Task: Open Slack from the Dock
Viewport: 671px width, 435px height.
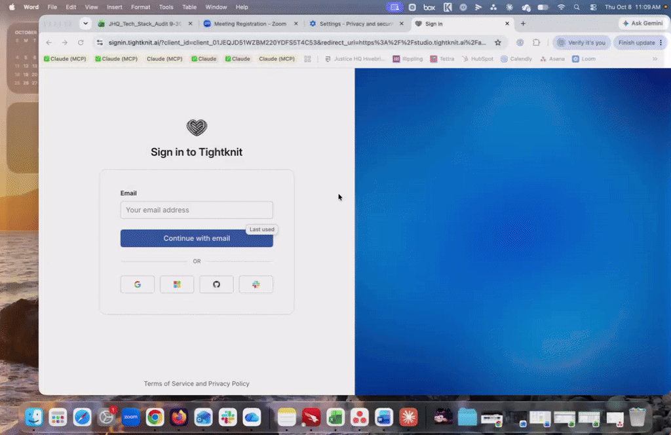Action: pos(227,417)
